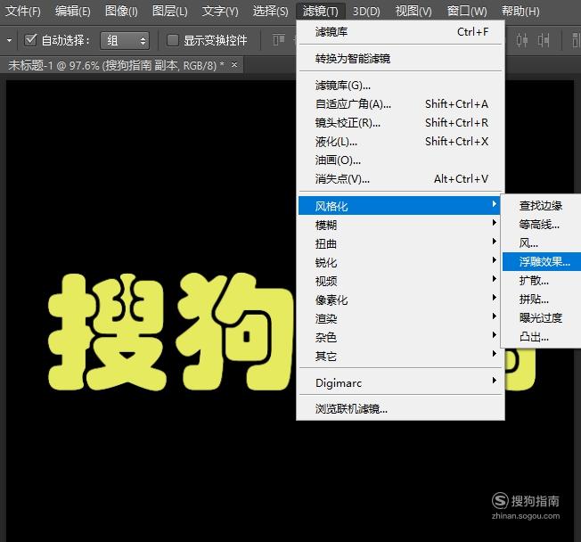Close the 滤镜(T) menu
581x542 pixels.
click(x=321, y=11)
